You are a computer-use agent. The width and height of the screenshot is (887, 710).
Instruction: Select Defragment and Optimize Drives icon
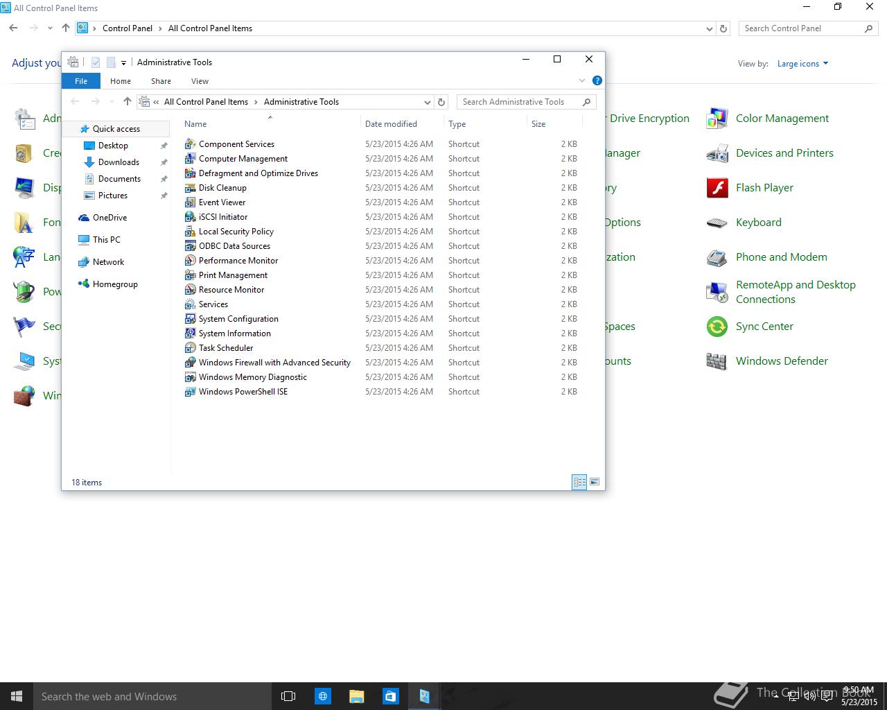[190, 173]
